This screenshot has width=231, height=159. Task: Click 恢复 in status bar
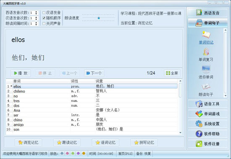[147, 154]
